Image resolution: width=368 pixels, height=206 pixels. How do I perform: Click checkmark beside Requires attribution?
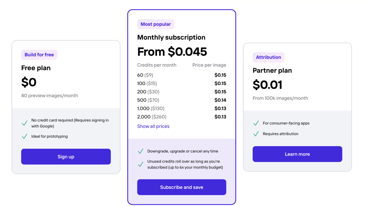point(256,134)
